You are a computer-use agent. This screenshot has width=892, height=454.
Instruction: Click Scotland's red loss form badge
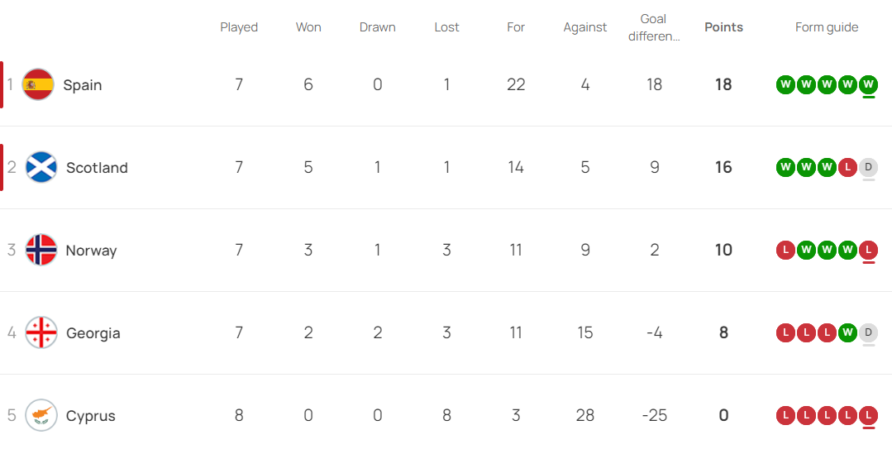847,167
